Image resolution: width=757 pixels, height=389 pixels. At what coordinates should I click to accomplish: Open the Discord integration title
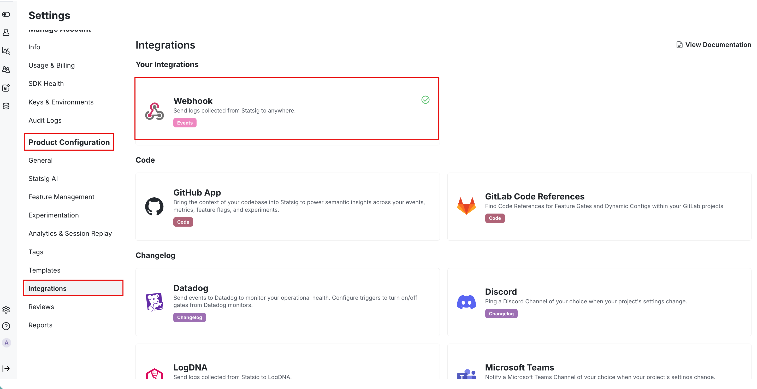pyautogui.click(x=501, y=292)
